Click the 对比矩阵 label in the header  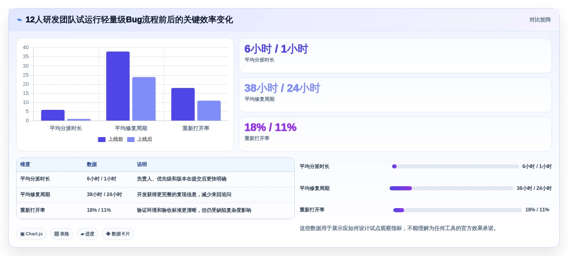(x=540, y=20)
